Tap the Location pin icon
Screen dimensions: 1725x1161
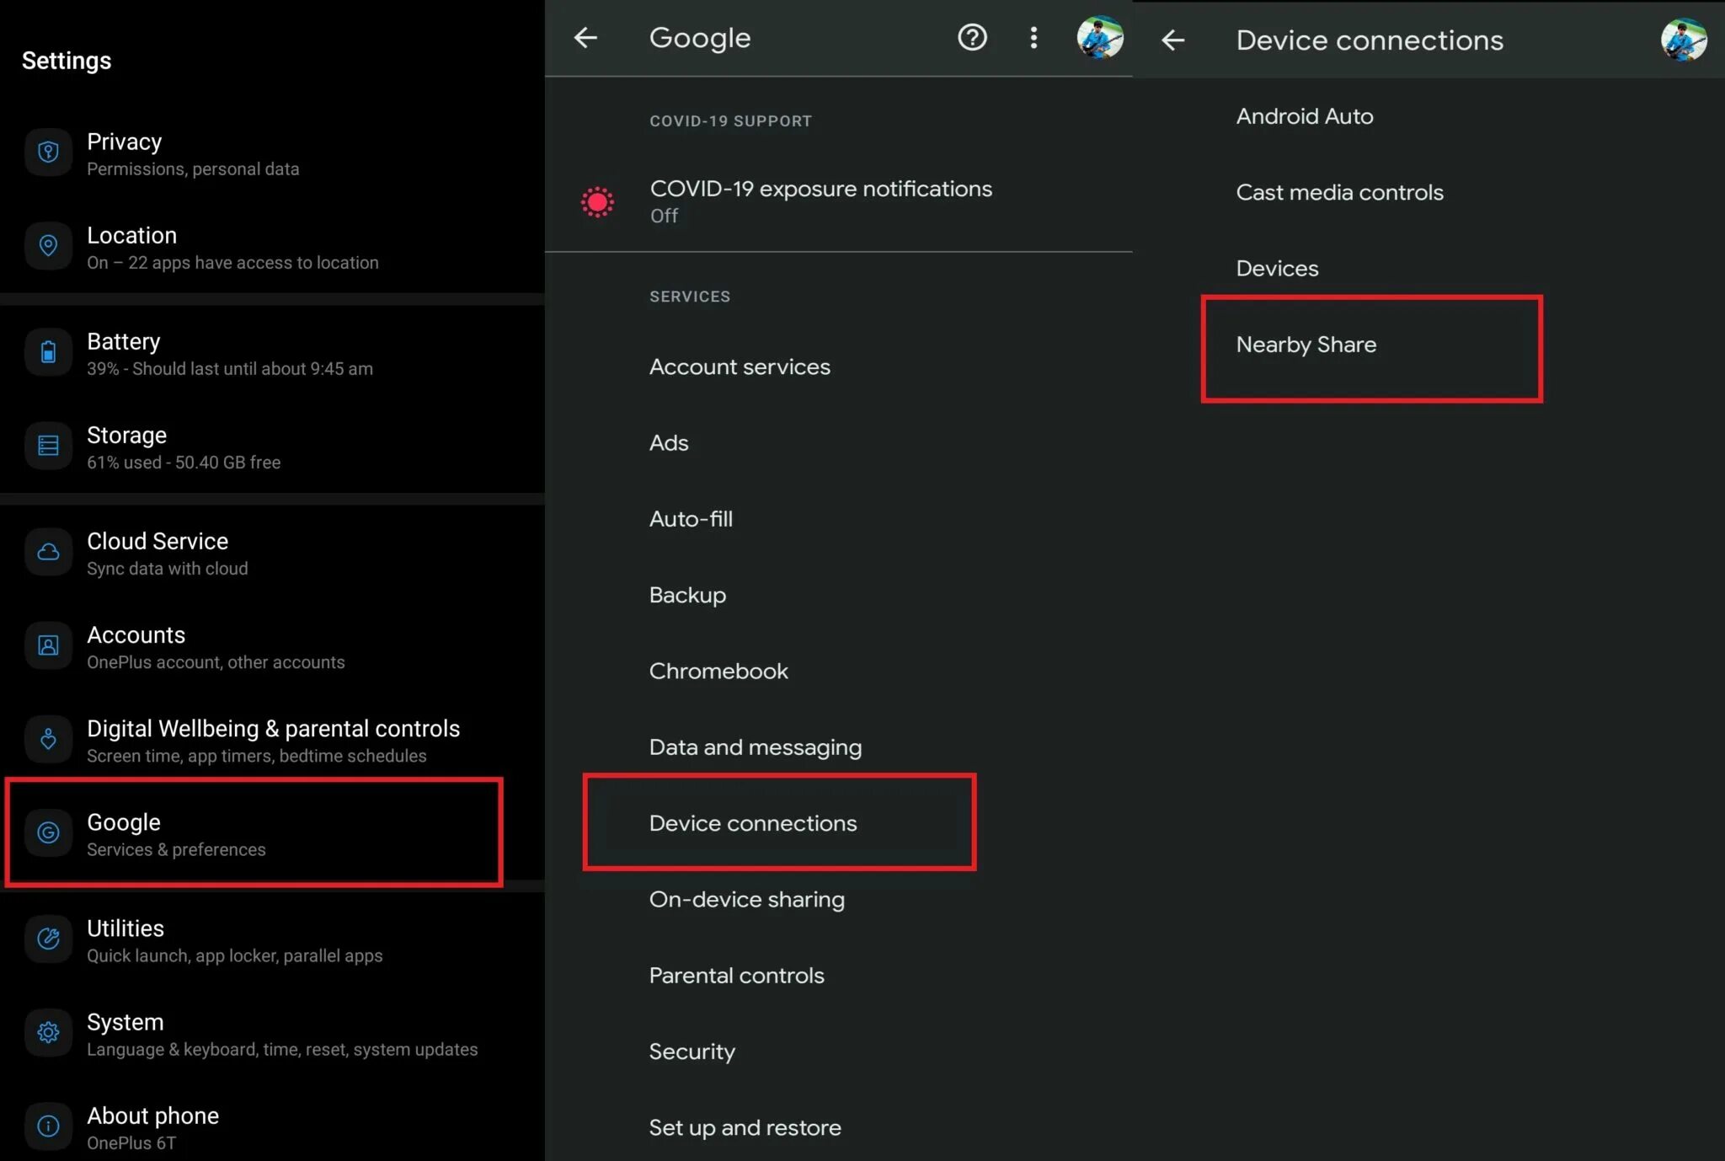coord(48,246)
